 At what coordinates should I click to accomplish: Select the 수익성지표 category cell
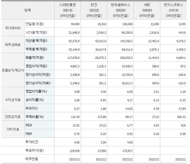(x=13, y=100)
